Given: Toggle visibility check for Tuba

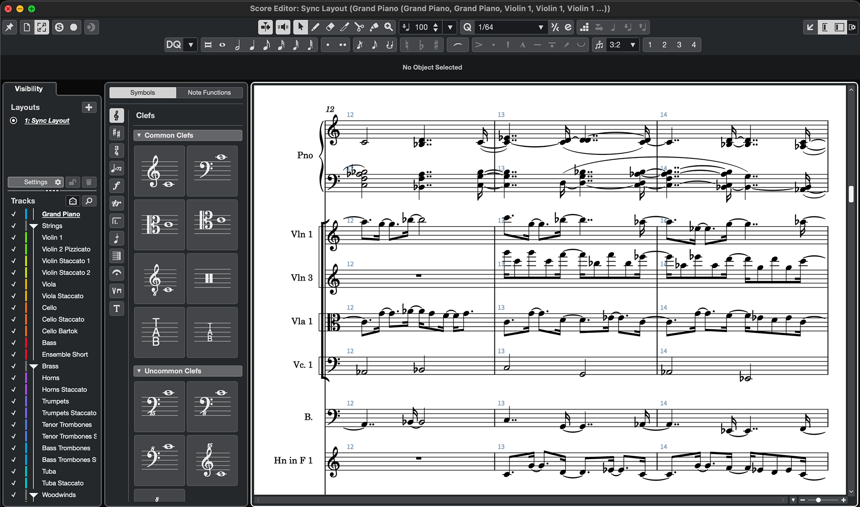Looking at the screenshot, I should (13, 471).
